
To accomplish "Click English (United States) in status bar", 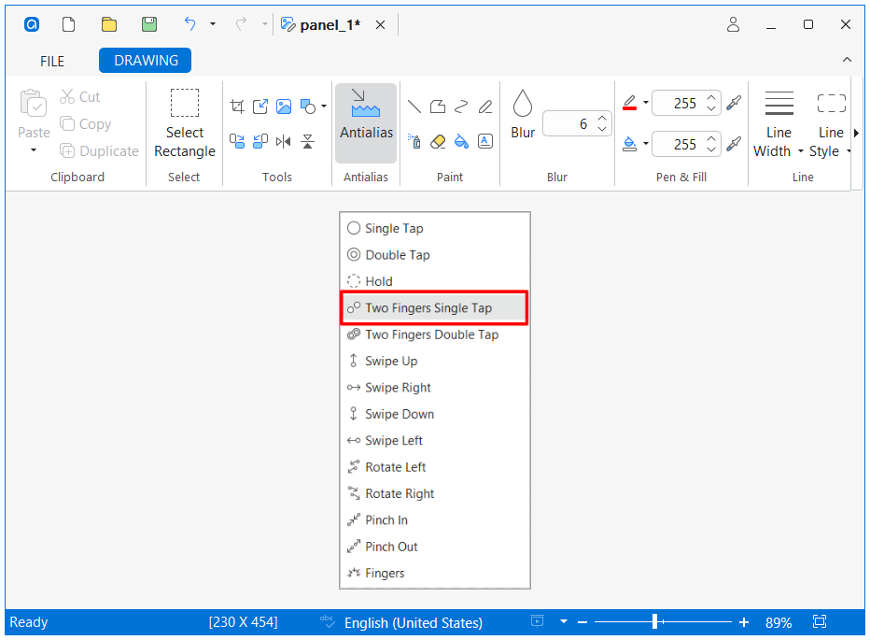I will click(413, 622).
